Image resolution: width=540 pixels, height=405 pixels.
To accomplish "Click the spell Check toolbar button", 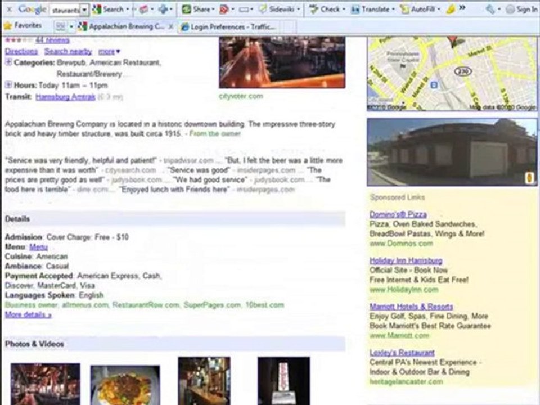I will [327, 10].
